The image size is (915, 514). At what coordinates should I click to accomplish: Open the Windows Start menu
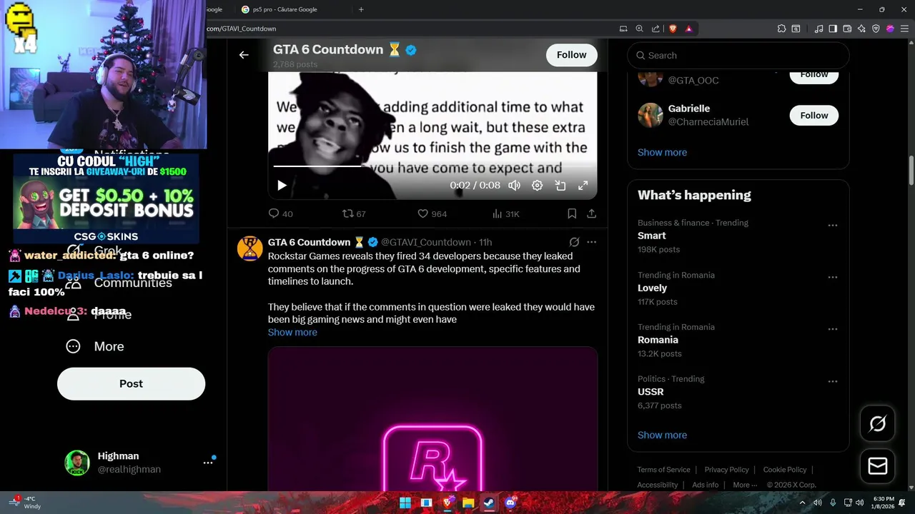click(x=405, y=503)
